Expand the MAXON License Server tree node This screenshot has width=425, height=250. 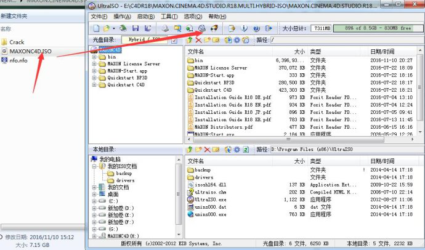(x=94, y=64)
